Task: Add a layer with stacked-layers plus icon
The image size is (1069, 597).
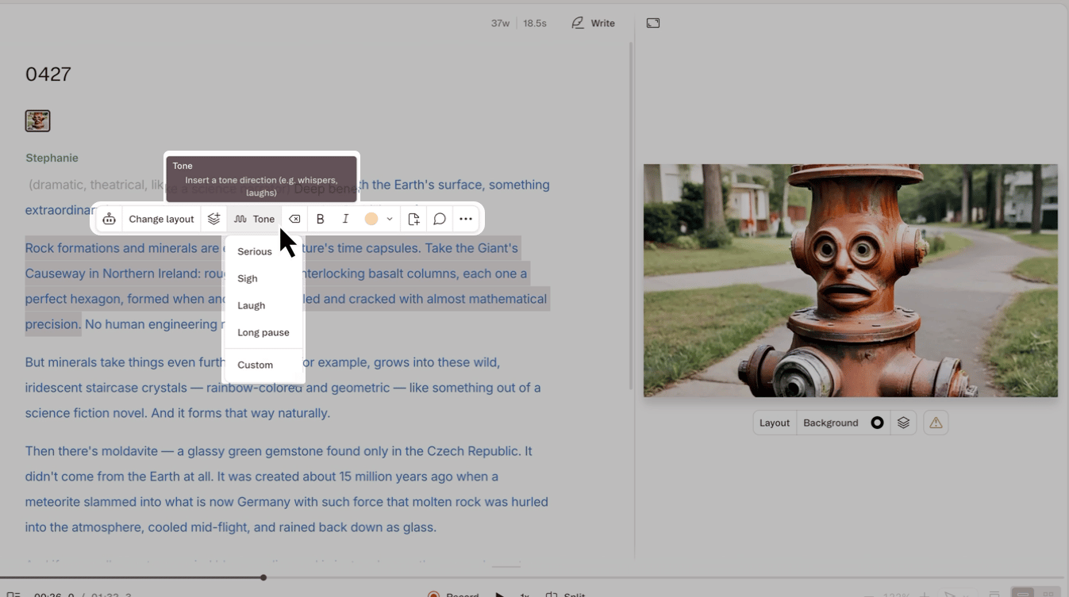Action: [x=213, y=219]
